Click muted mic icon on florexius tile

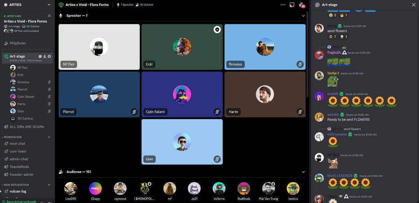click(300, 64)
